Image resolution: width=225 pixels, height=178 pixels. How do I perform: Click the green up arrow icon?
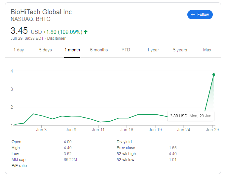pos(86,32)
